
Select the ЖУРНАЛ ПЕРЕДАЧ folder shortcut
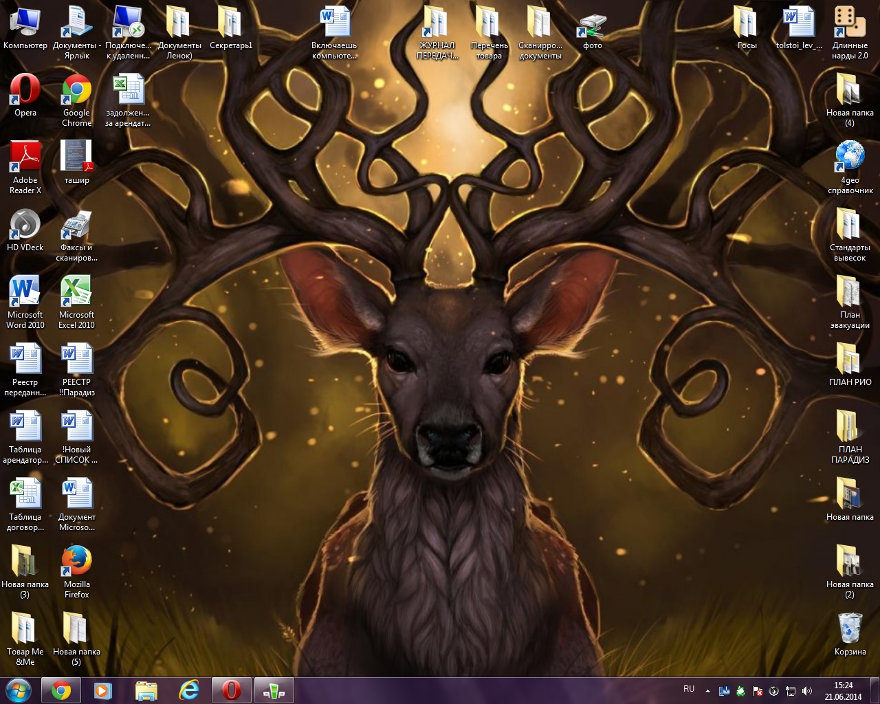pos(437,32)
